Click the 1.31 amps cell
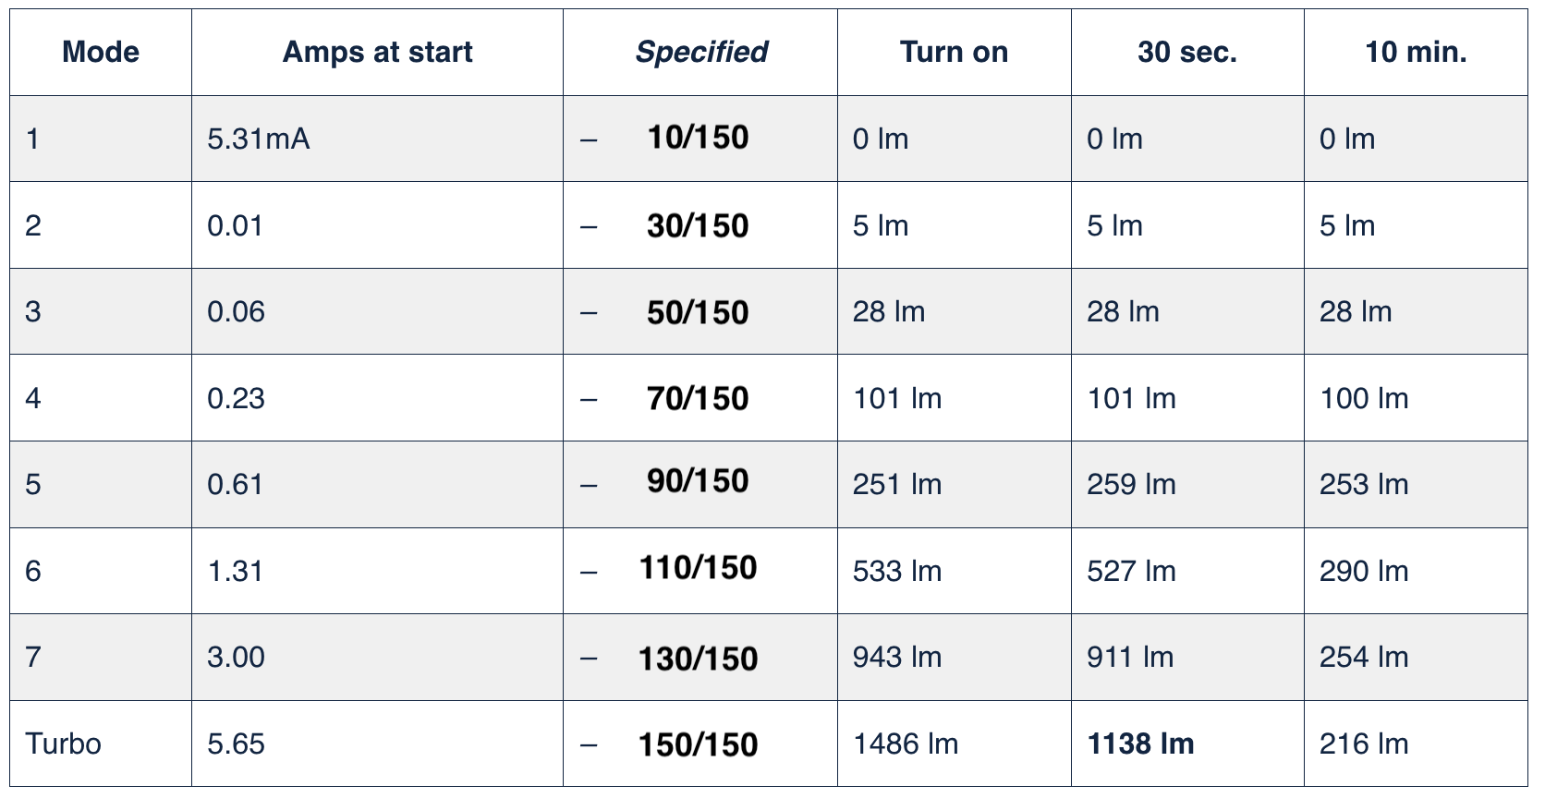 point(236,571)
